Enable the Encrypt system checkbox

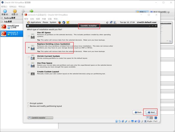(x=28, y=103)
